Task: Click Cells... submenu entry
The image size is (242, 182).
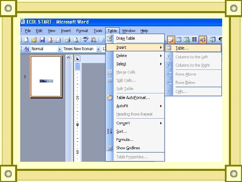Action: tap(193, 92)
